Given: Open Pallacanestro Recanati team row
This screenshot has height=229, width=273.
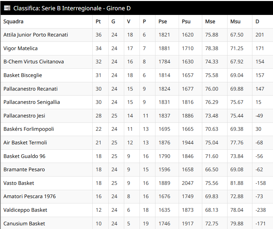Looking at the screenshot, I should tap(31, 89).
